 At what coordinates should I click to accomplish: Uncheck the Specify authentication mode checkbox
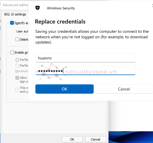(x=12, y=23)
